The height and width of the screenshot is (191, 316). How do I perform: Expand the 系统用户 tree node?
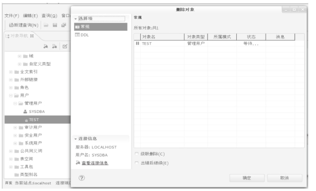pyautogui.click(x=15, y=143)
